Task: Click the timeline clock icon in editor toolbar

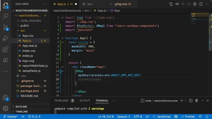Action: [x=195, y=4]
